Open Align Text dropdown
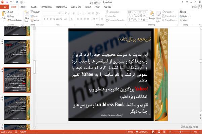This screenshot has width=202, height=134. (111, 16)
